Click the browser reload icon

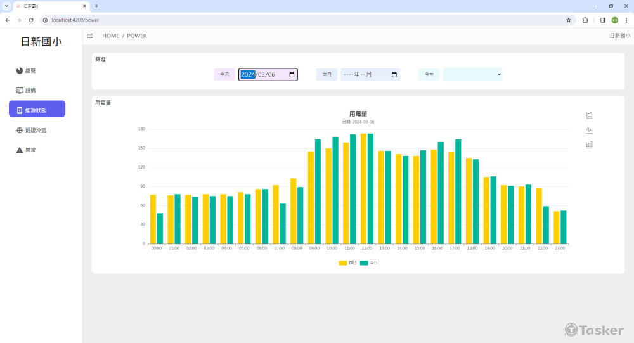30,20
